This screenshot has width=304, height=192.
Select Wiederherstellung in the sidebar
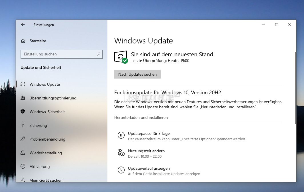tap(46, 153)
